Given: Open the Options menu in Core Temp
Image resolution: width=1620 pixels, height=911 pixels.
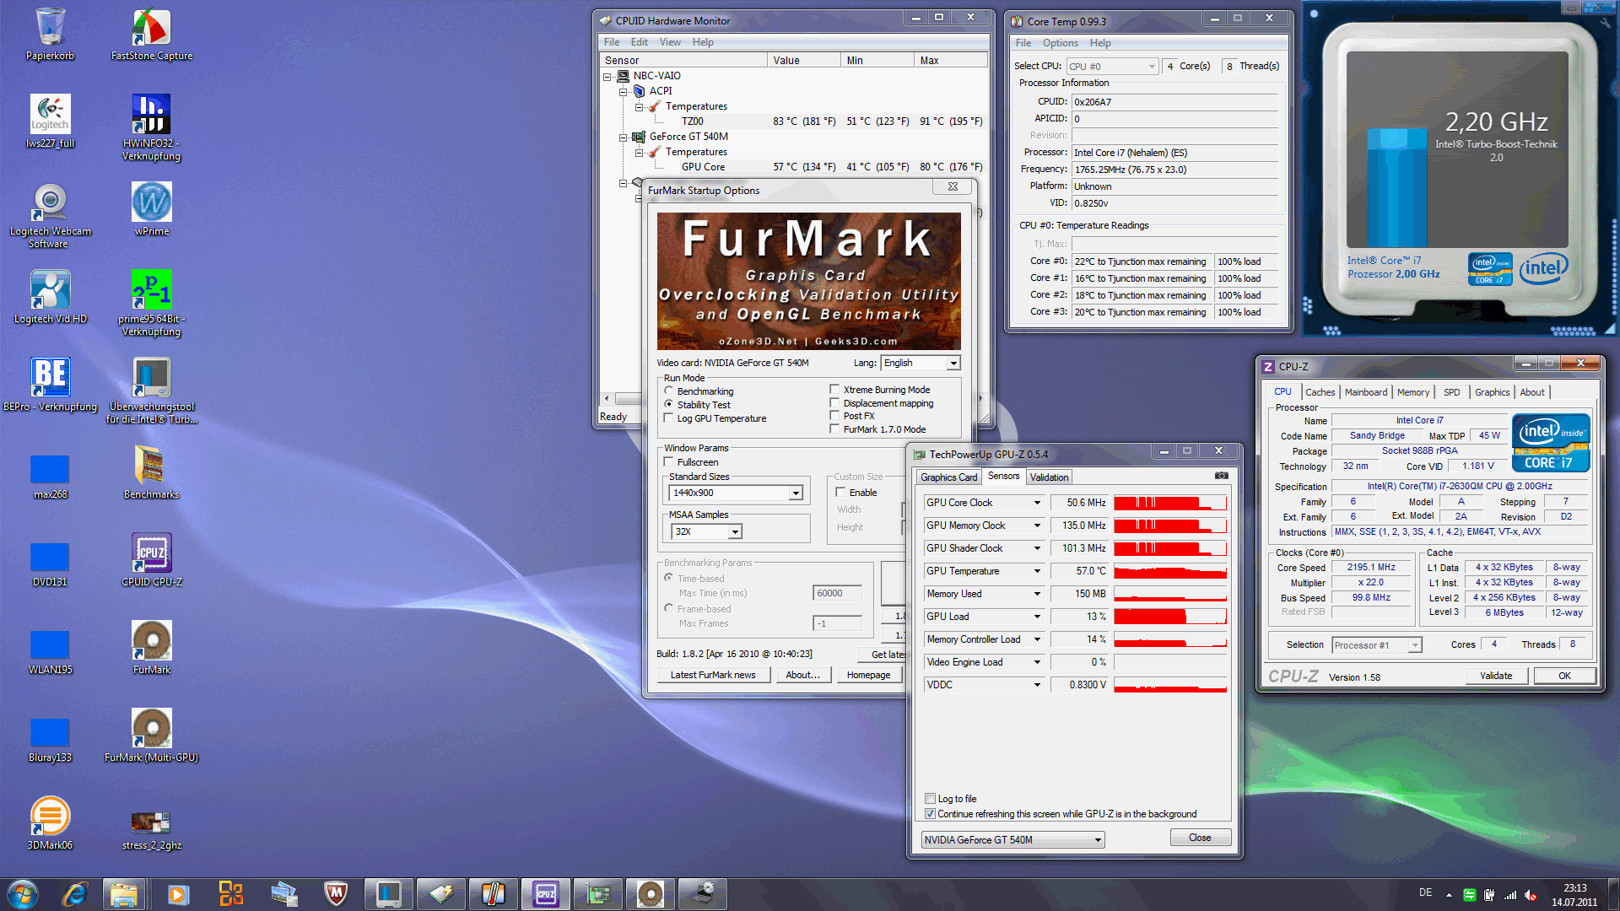Looking at the screenshot, I should tap(1060, 43).
